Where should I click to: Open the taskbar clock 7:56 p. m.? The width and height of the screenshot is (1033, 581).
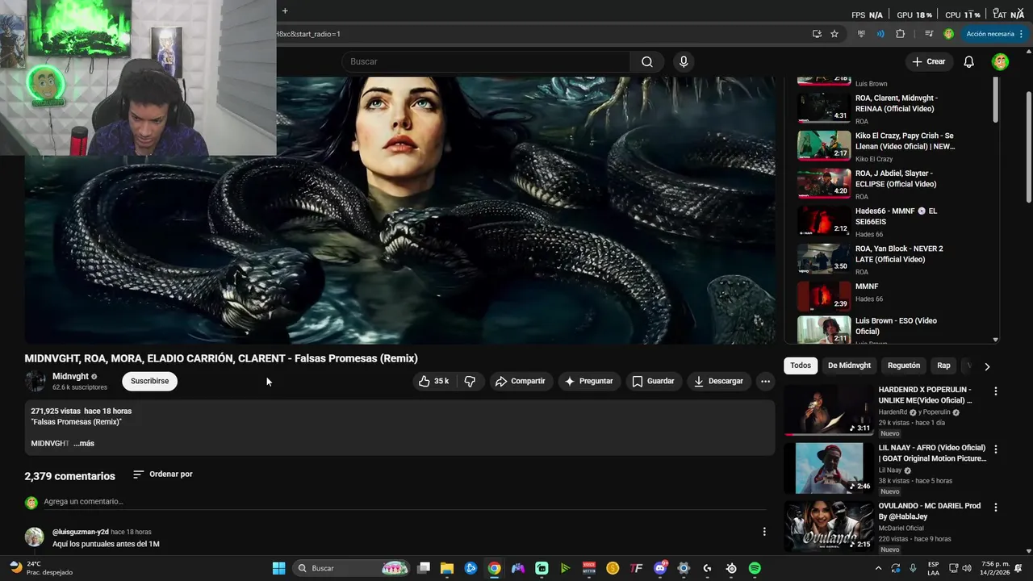tap(995, 568)
